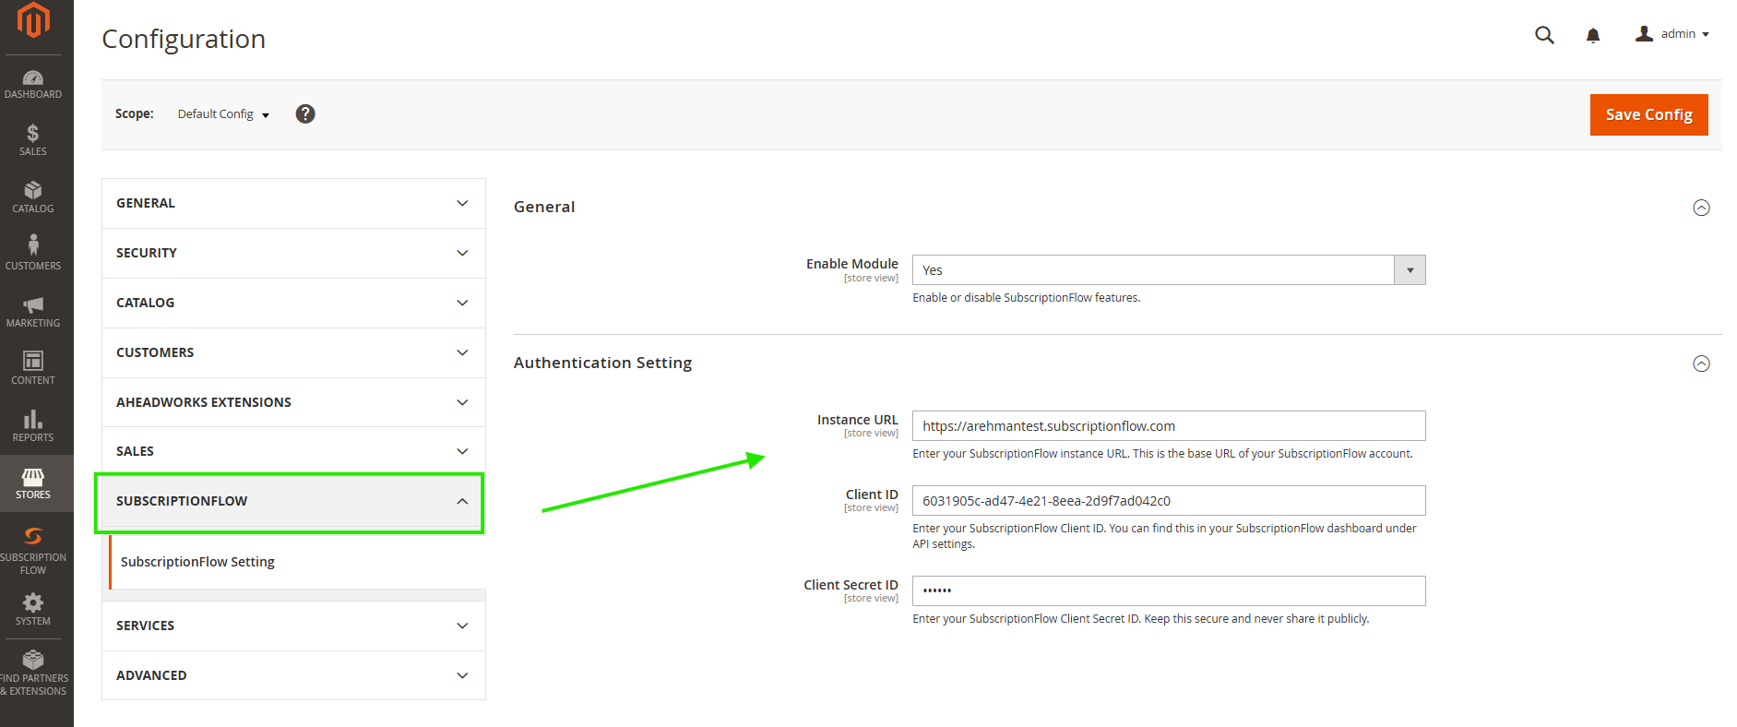Click the Enable Module label
1737x727 pixels.
852,264
